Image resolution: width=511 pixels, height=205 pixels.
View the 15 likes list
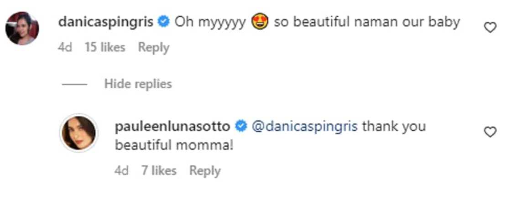pos(105,47)
